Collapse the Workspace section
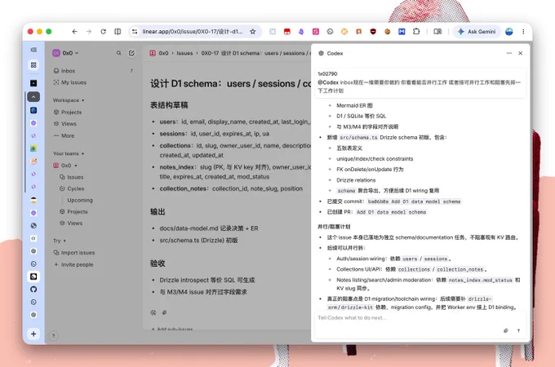Image resolution: width=555 pixels, height=367 pixels. point(69,100)
